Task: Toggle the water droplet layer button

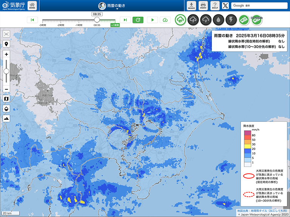Action: coord(219,20)
